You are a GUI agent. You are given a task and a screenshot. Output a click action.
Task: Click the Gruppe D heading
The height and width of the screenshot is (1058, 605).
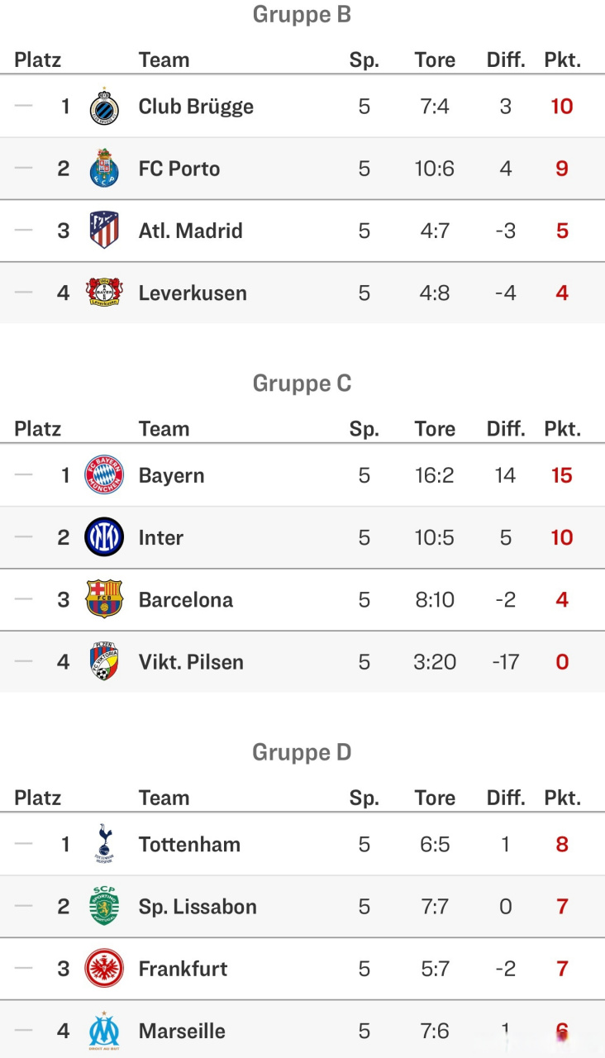pos(302,752)
